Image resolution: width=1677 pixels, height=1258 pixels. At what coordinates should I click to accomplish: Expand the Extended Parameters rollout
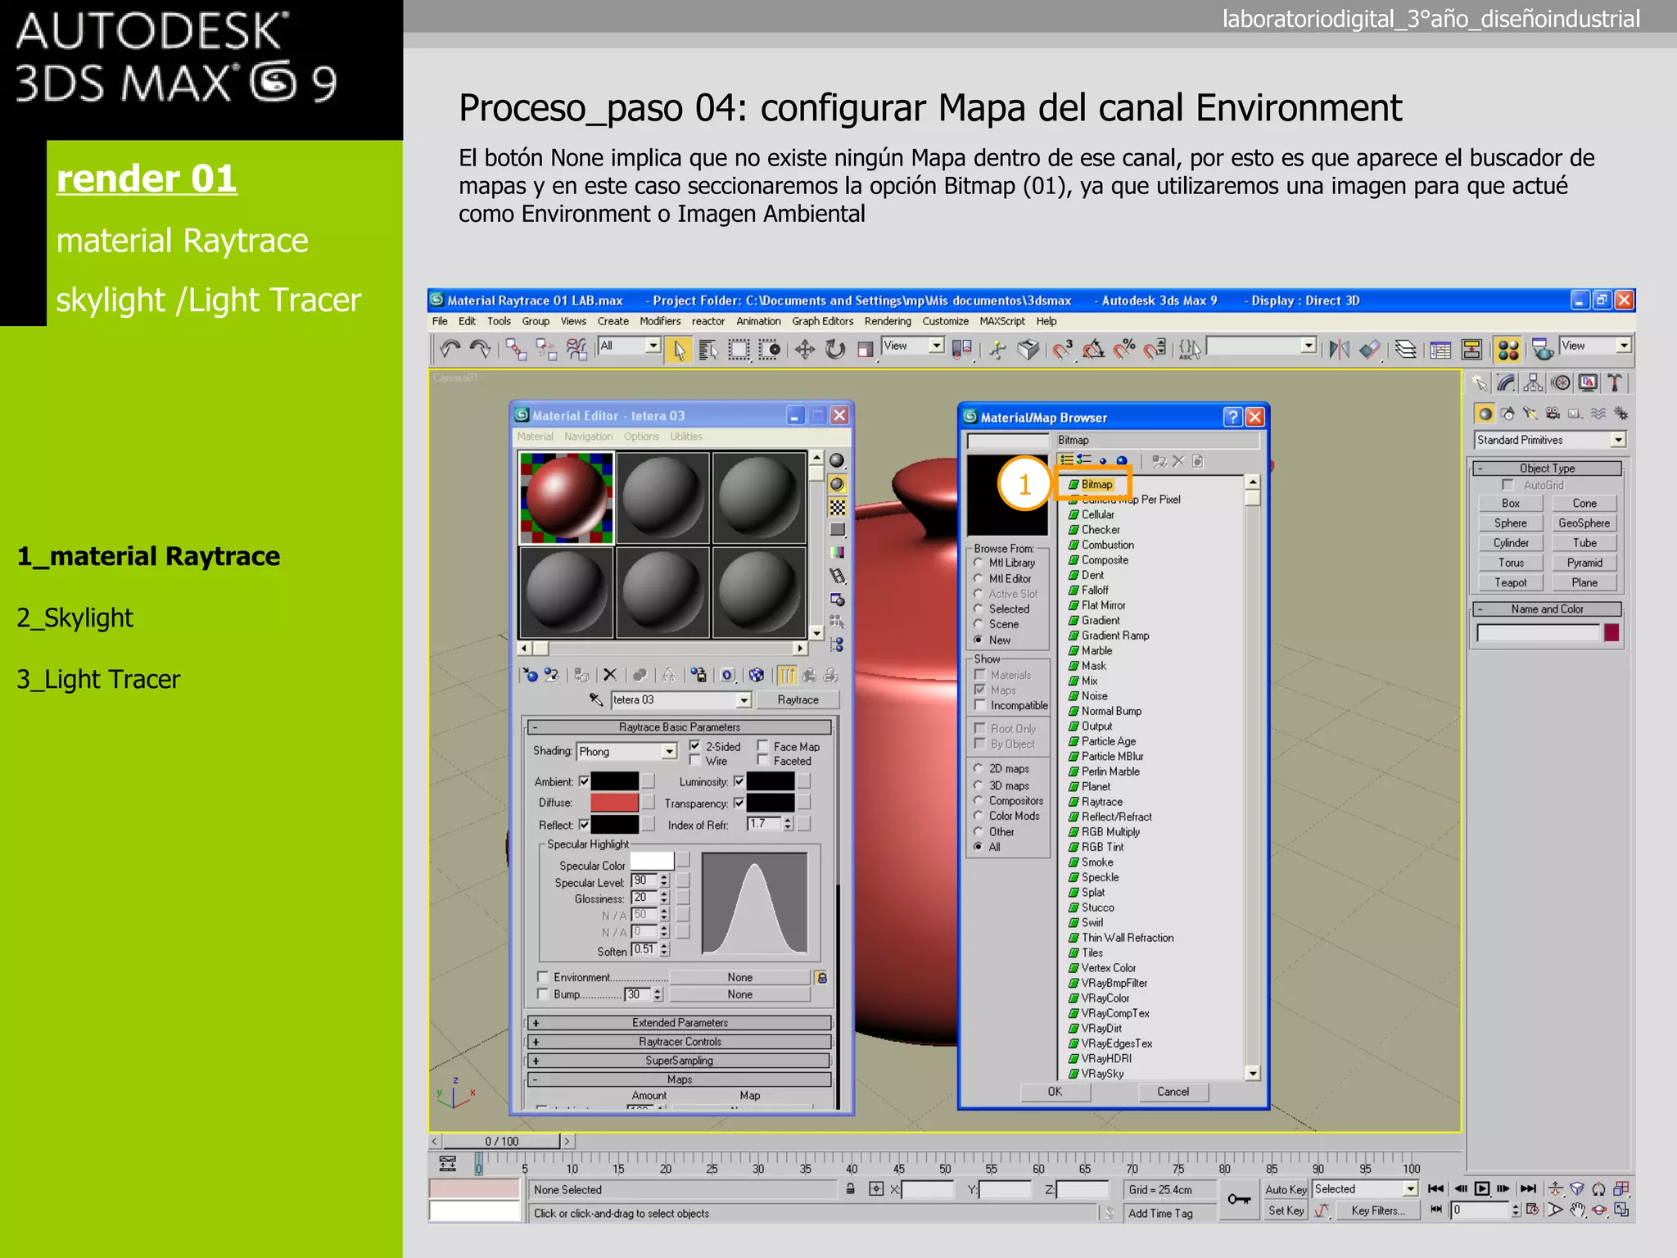click(x=679, y=1022)
